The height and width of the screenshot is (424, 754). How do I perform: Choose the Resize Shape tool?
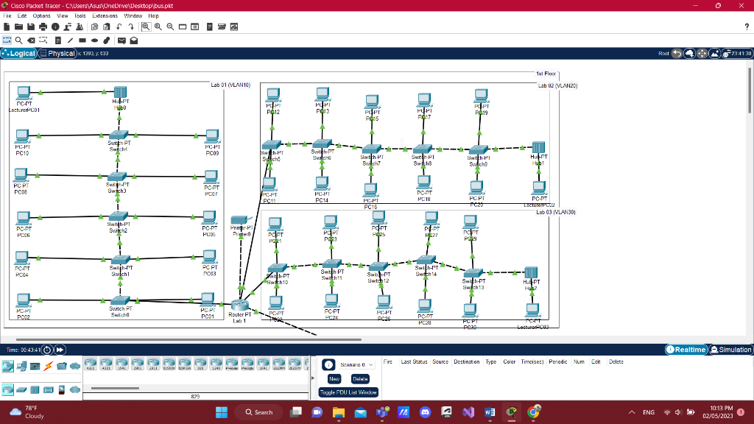click(x=43, y=40)
